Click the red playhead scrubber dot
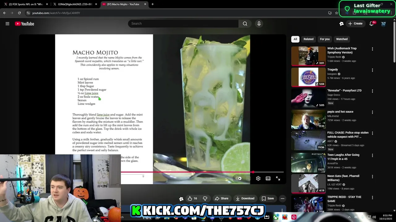The height and width of the screenshot is (222, 396). point(253,172)
